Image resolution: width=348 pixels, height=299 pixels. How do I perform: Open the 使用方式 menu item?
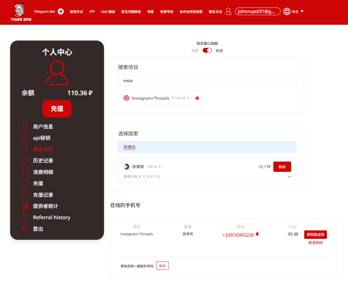pyautogui.click(x=76, y=12)
